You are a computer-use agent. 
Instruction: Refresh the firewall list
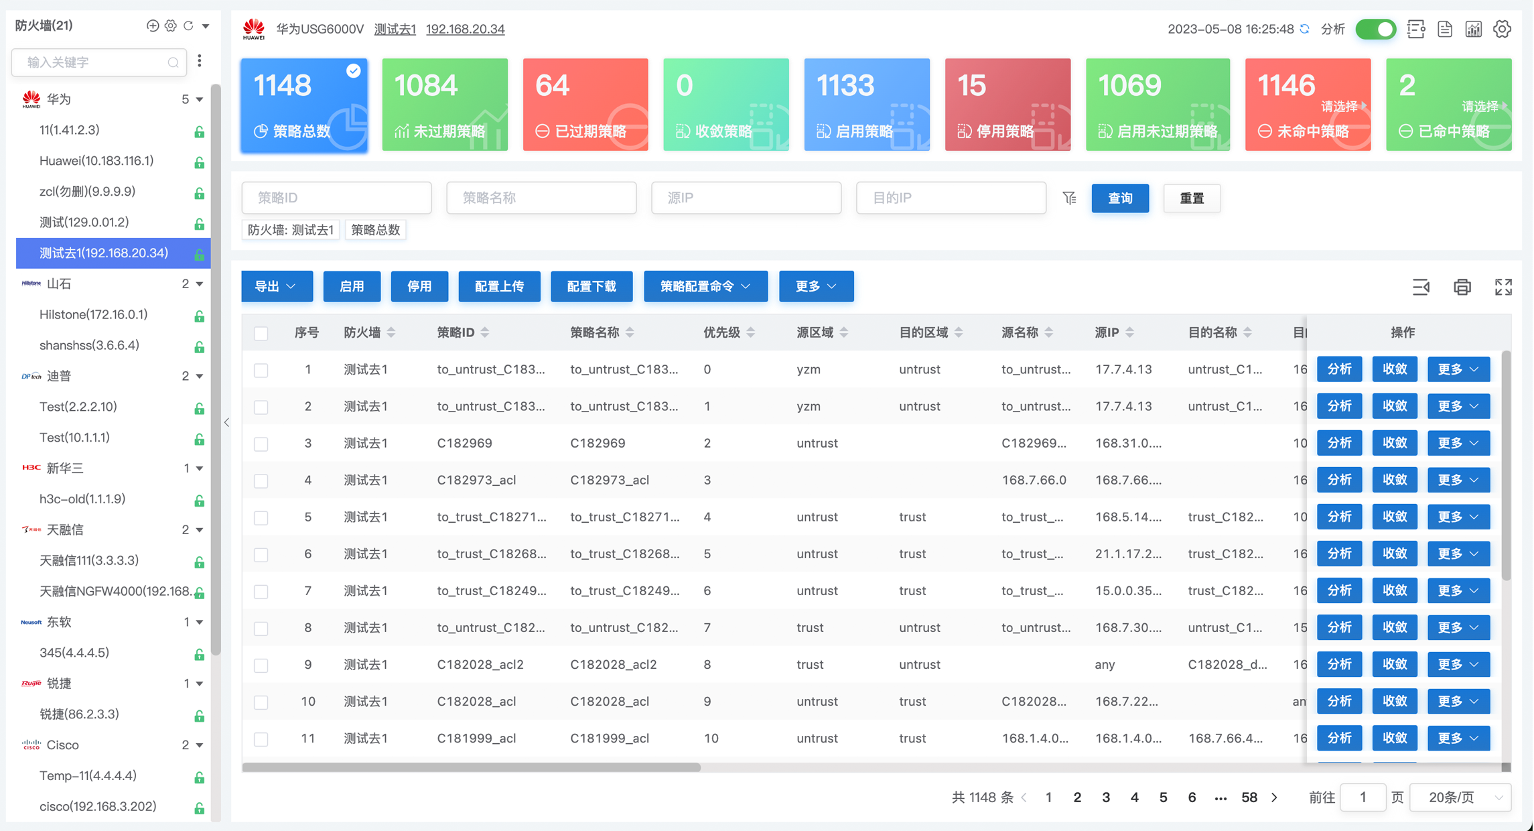pos(188,25)
